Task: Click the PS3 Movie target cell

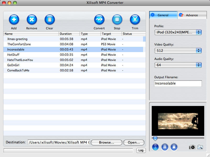Action: coord(108,44)
